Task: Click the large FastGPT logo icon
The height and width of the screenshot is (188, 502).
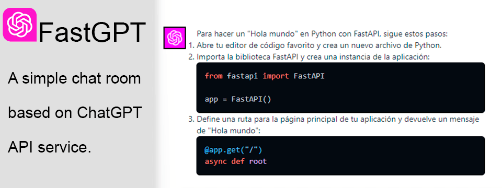Action: point(19,25)
